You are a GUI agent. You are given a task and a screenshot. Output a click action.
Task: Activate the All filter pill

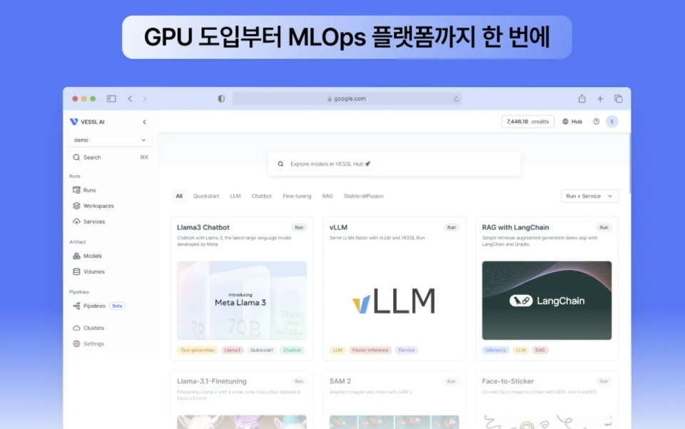coord(179,196)
